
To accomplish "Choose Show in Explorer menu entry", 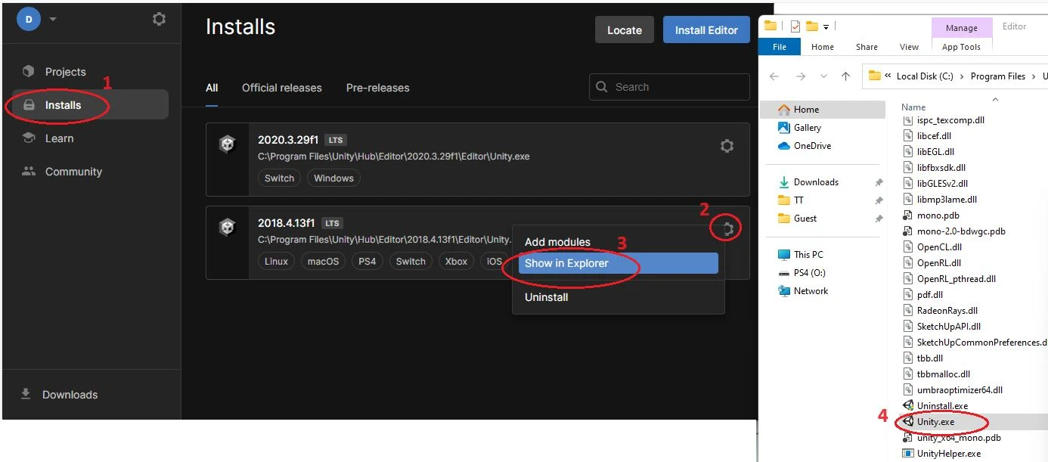I will [619, 263].
